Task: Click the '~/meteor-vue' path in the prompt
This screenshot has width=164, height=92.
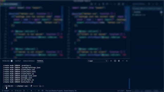Action: [x=22, y=86]
